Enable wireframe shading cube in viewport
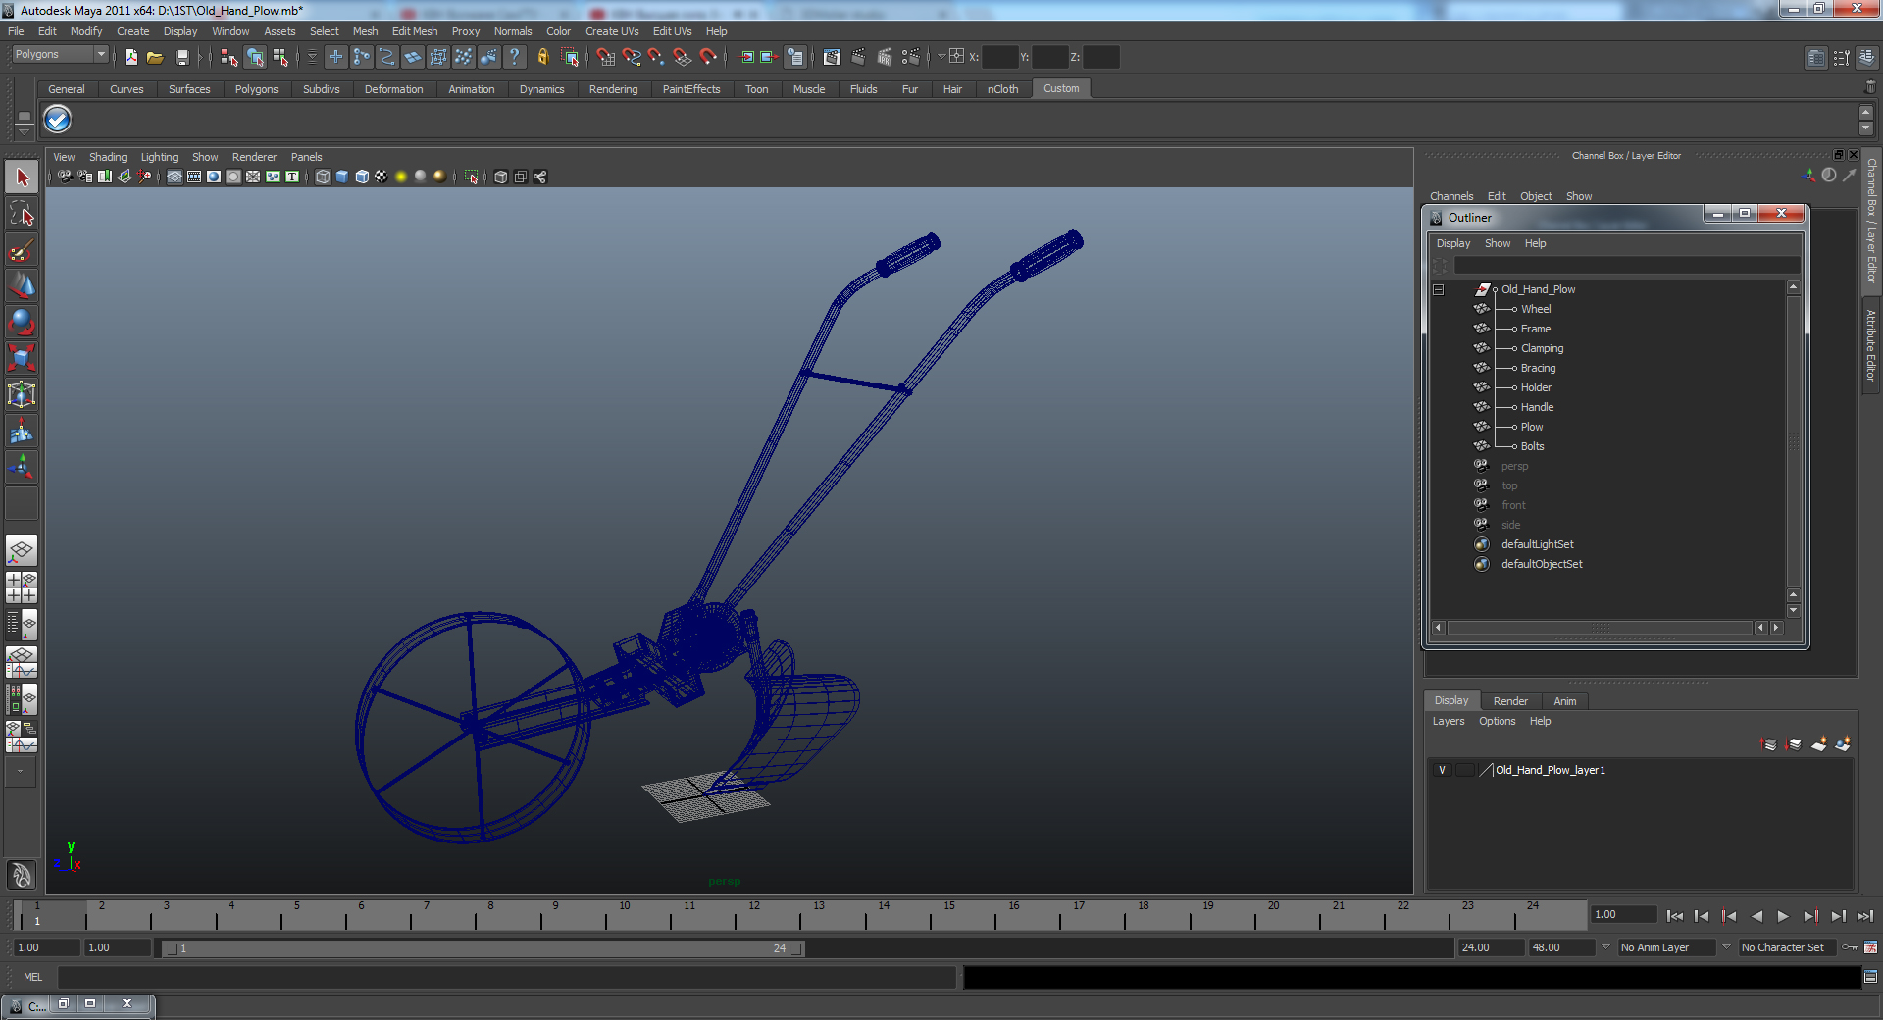 (323, 177)
